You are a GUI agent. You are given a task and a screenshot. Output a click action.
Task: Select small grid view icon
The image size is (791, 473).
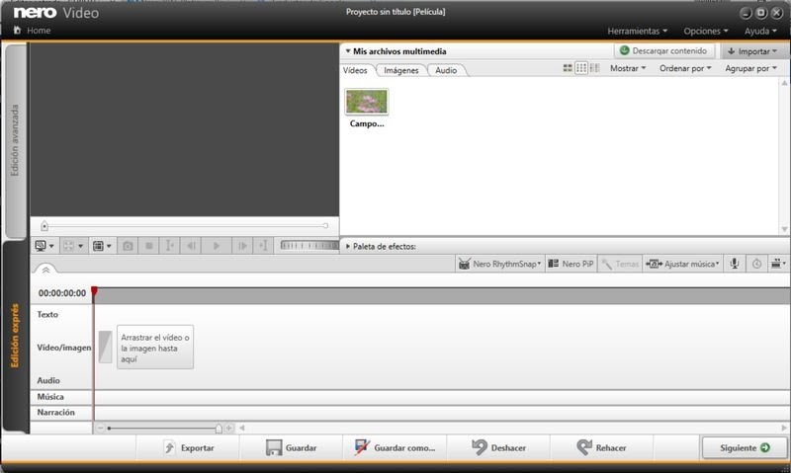581,68
